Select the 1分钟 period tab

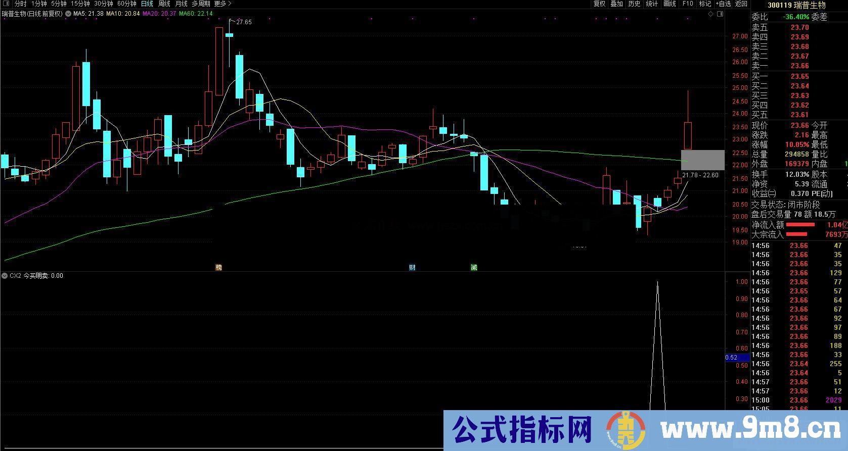point(39,4)
